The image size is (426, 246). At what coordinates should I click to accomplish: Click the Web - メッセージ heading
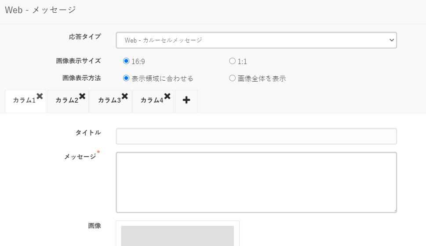[x=40, y=10]
